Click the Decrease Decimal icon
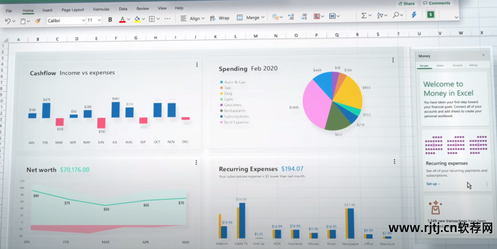The height and width of the screenshot is (249, 497). (x=304, y=17)
